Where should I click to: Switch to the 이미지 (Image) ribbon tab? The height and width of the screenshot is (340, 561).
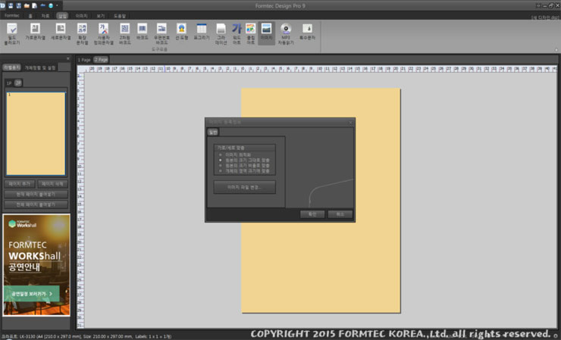point(81,16)
